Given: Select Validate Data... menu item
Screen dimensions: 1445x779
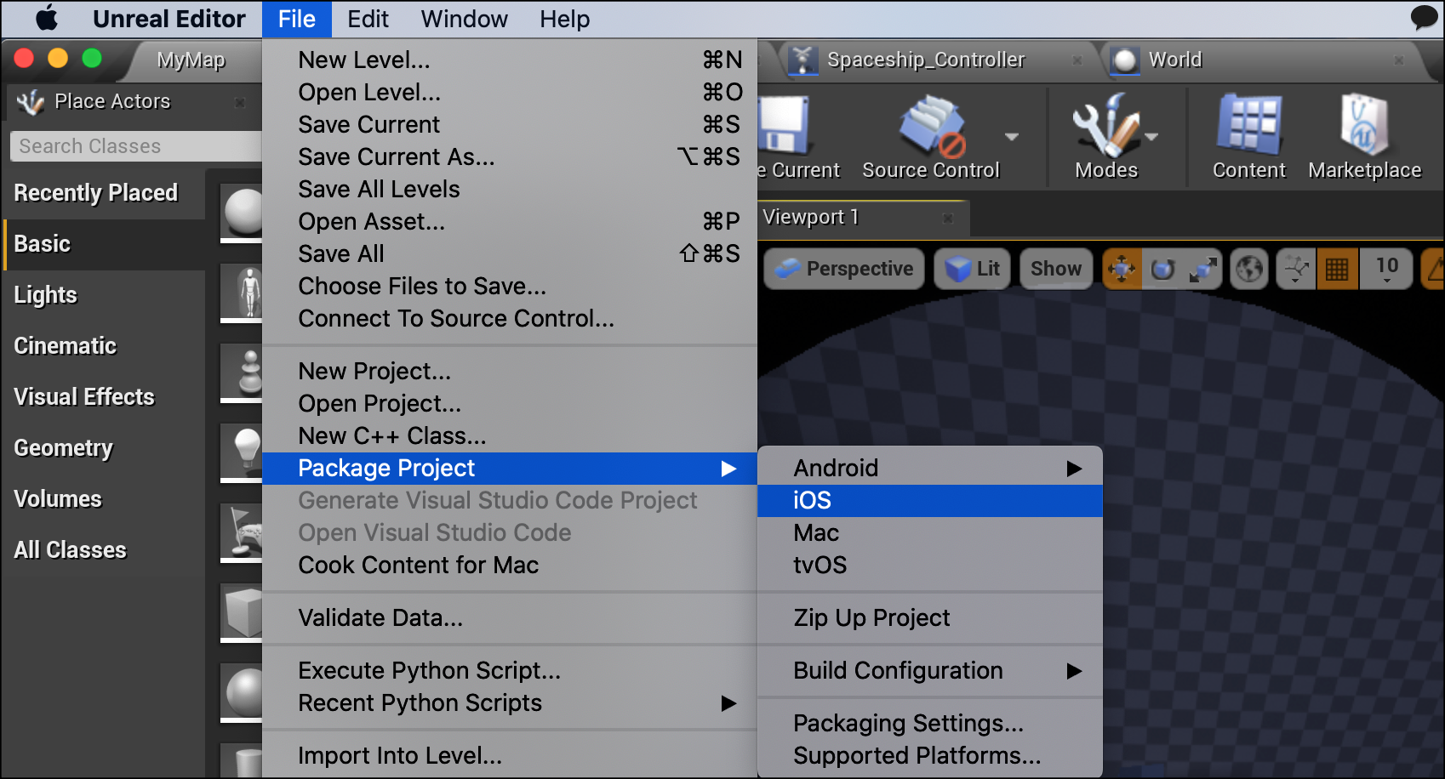Looking at the screenshot, I should coord(510,617).
